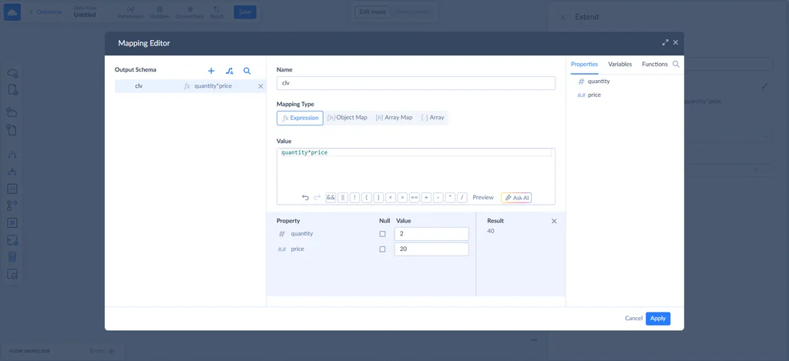
Task: Select Edit mode in the background window
Action: tap(372, 12)
